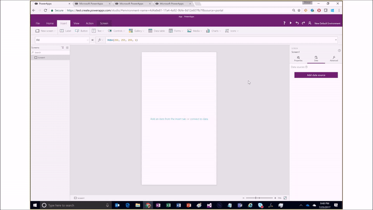Insert a Data table

(157, 31)
